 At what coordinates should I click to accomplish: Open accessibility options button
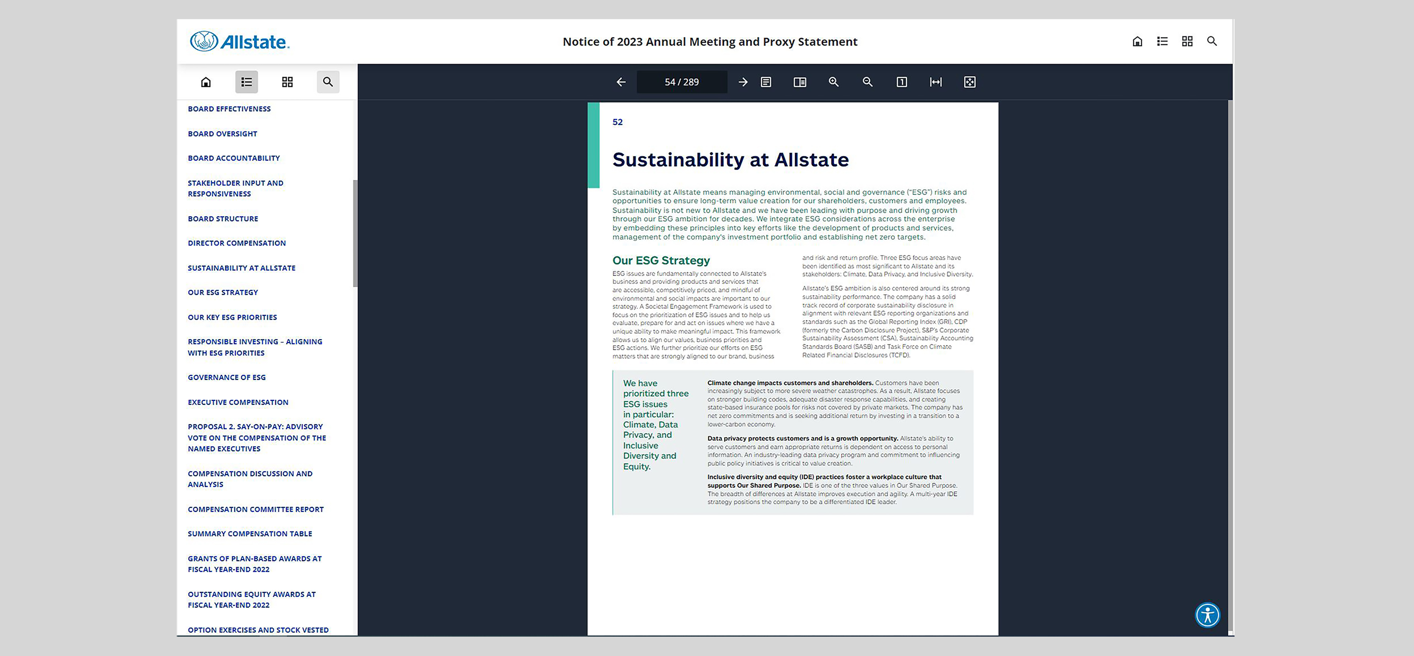pyautogui.click(x=1208, y=614)
